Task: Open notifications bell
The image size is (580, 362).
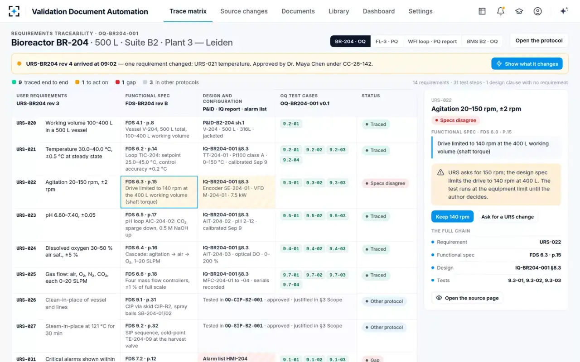Action: coord(501,11)
